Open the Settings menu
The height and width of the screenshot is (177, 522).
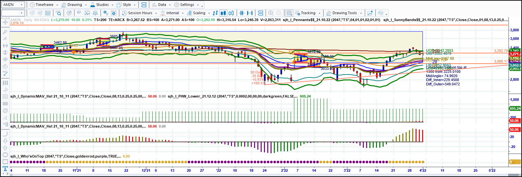point(187,5)
